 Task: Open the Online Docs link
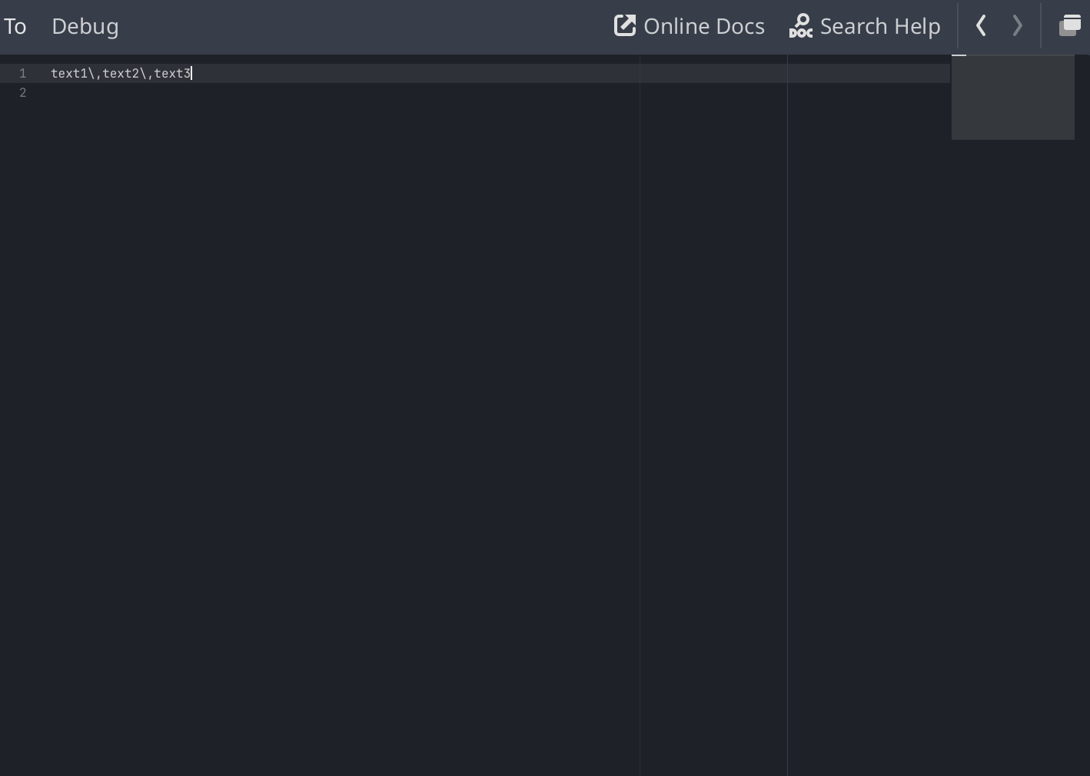click(x=690, y=26)
